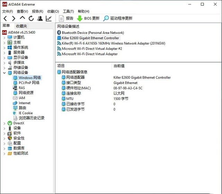Switch to the 菜单 tab
Screen dimensions: 222x194
pos(6,26)
